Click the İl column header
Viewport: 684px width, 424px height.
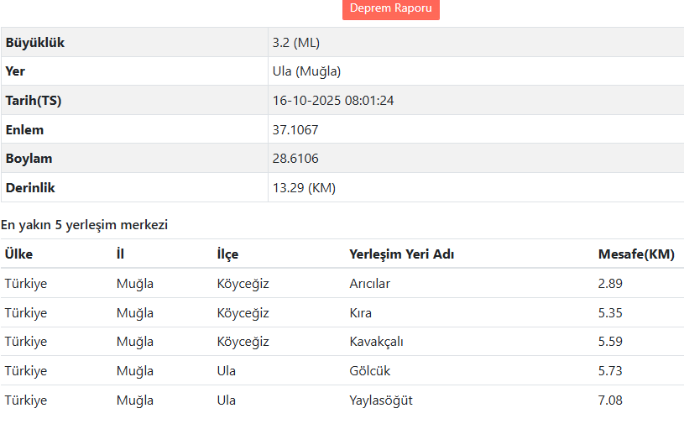pos(120,254)
